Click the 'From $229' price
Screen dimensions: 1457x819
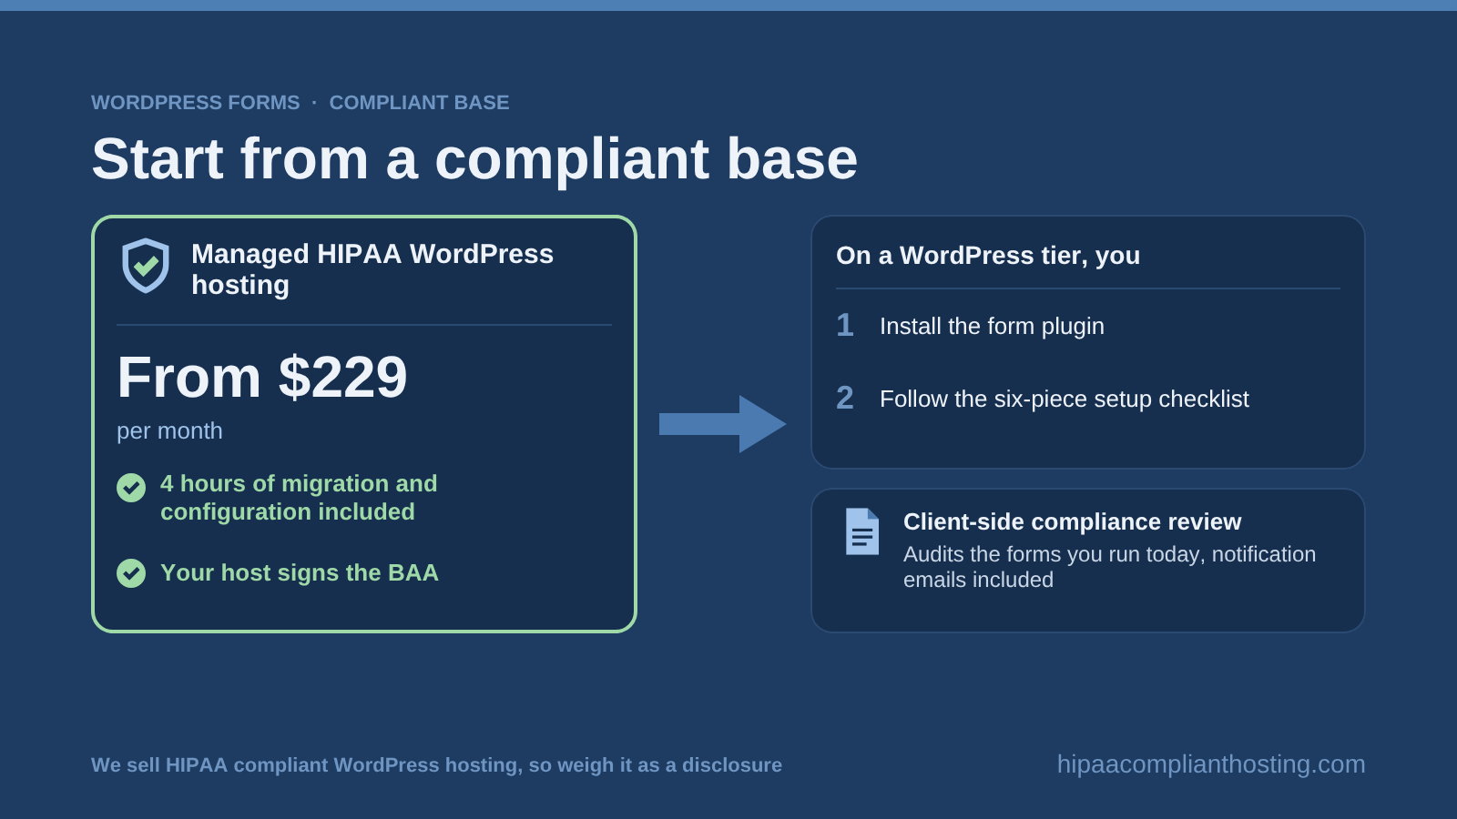coord(262,378)
